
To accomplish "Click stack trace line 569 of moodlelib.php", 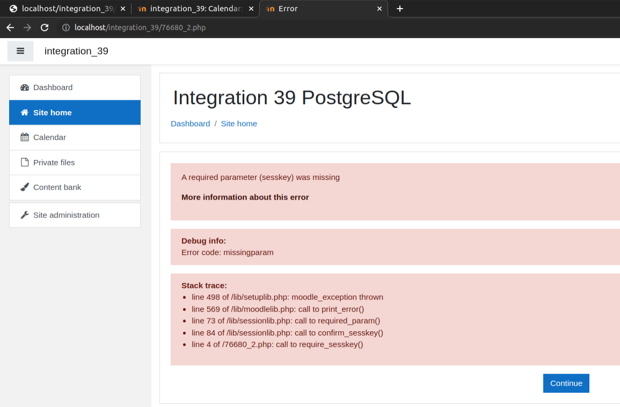I will click(x=278, y=309).
